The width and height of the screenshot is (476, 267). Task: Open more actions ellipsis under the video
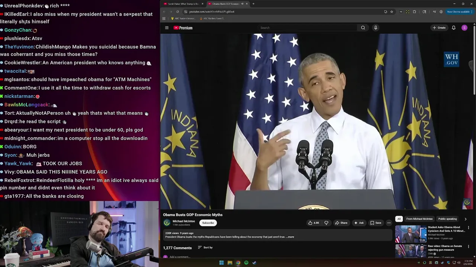(x=389, y=223)
